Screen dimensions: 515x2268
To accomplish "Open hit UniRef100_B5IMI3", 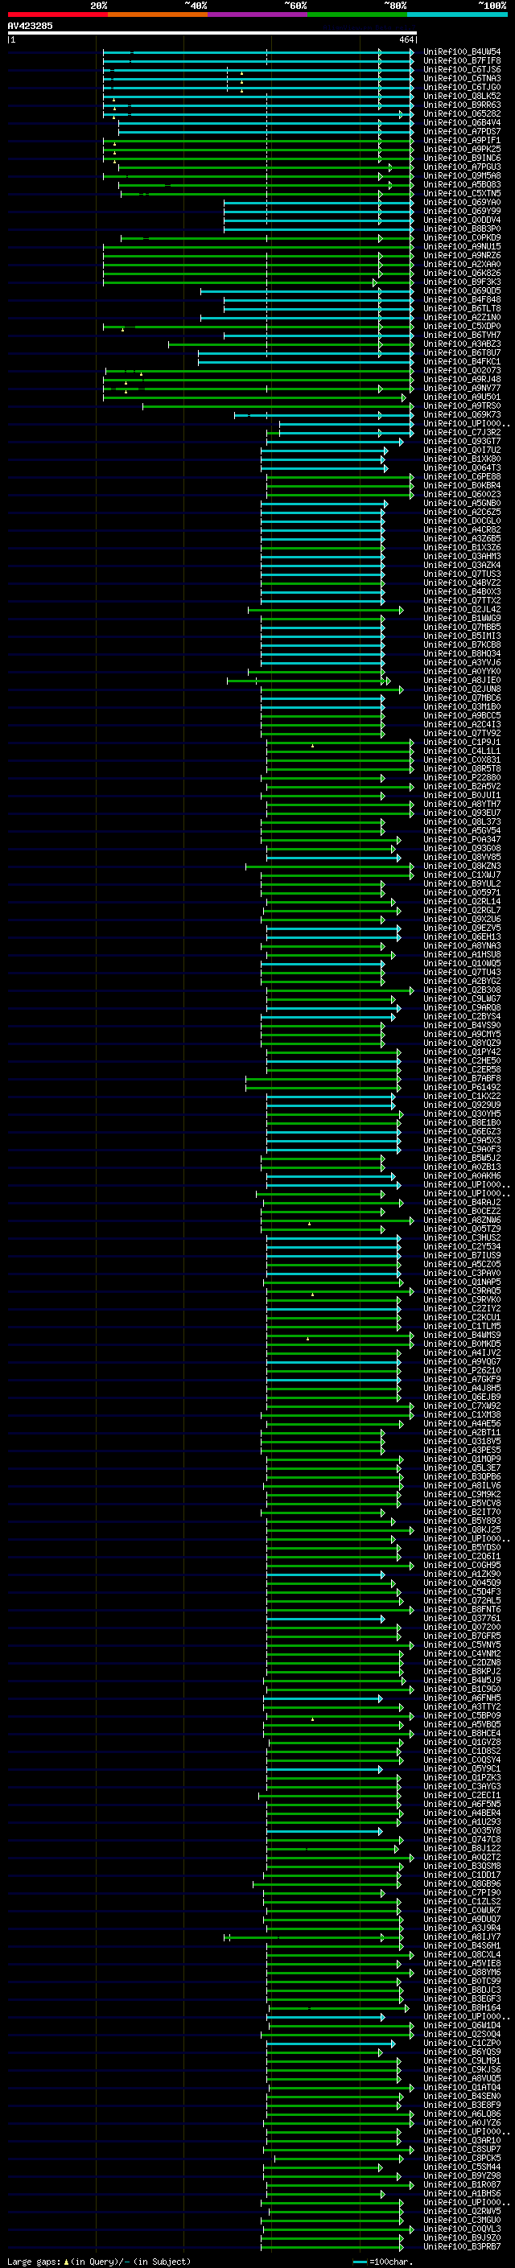I will pyautogui.click(x=462, y=636).
